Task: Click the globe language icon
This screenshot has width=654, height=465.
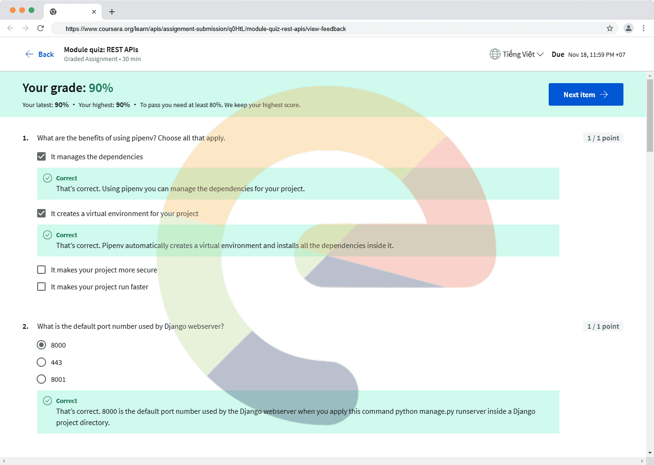Action: click(495, 54)
